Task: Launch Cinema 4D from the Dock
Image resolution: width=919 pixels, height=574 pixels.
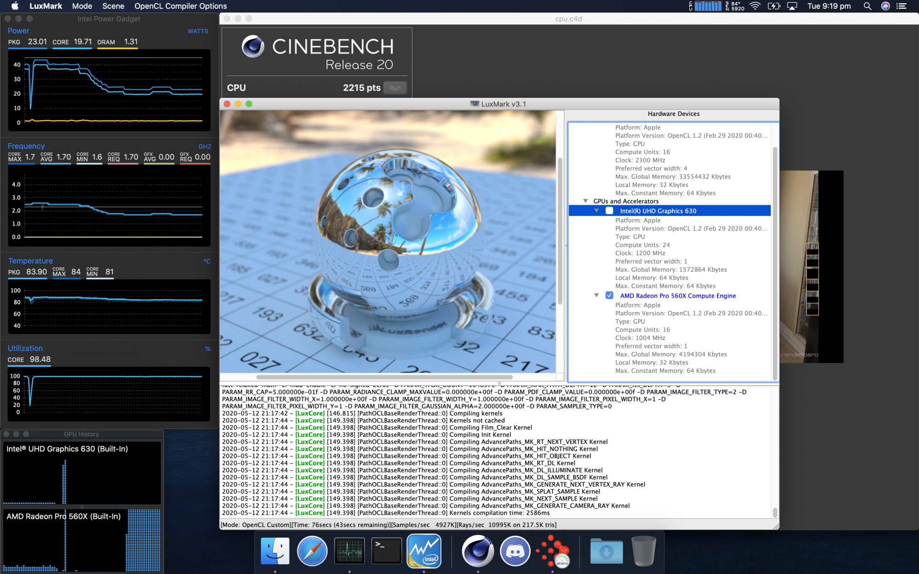Action: tap(478, 551)
